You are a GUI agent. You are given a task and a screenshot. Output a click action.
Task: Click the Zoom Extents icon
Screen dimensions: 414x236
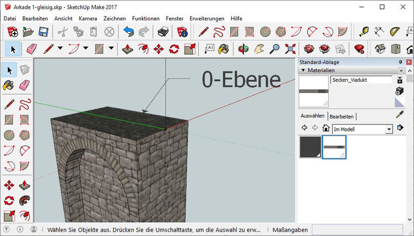click(x=290, y=49)
